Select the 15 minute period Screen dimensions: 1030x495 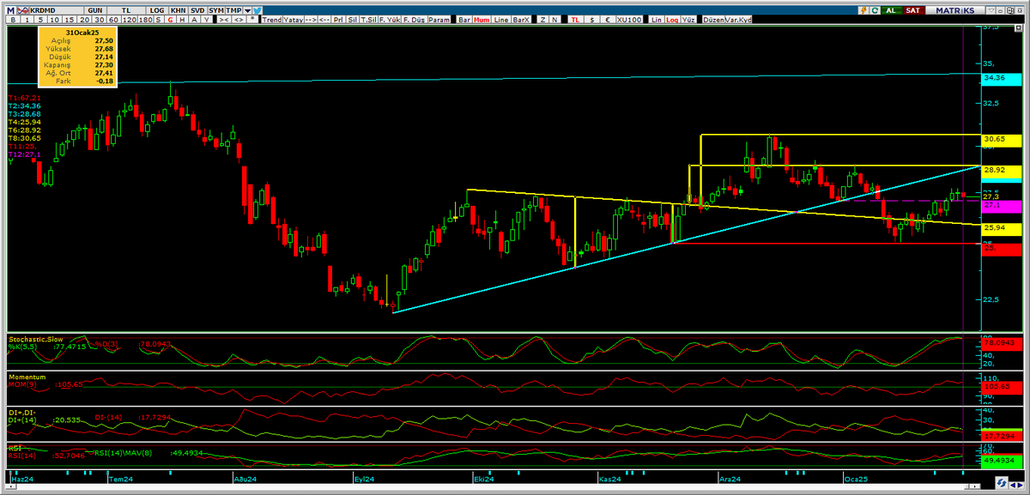click(x=70, y=19)
